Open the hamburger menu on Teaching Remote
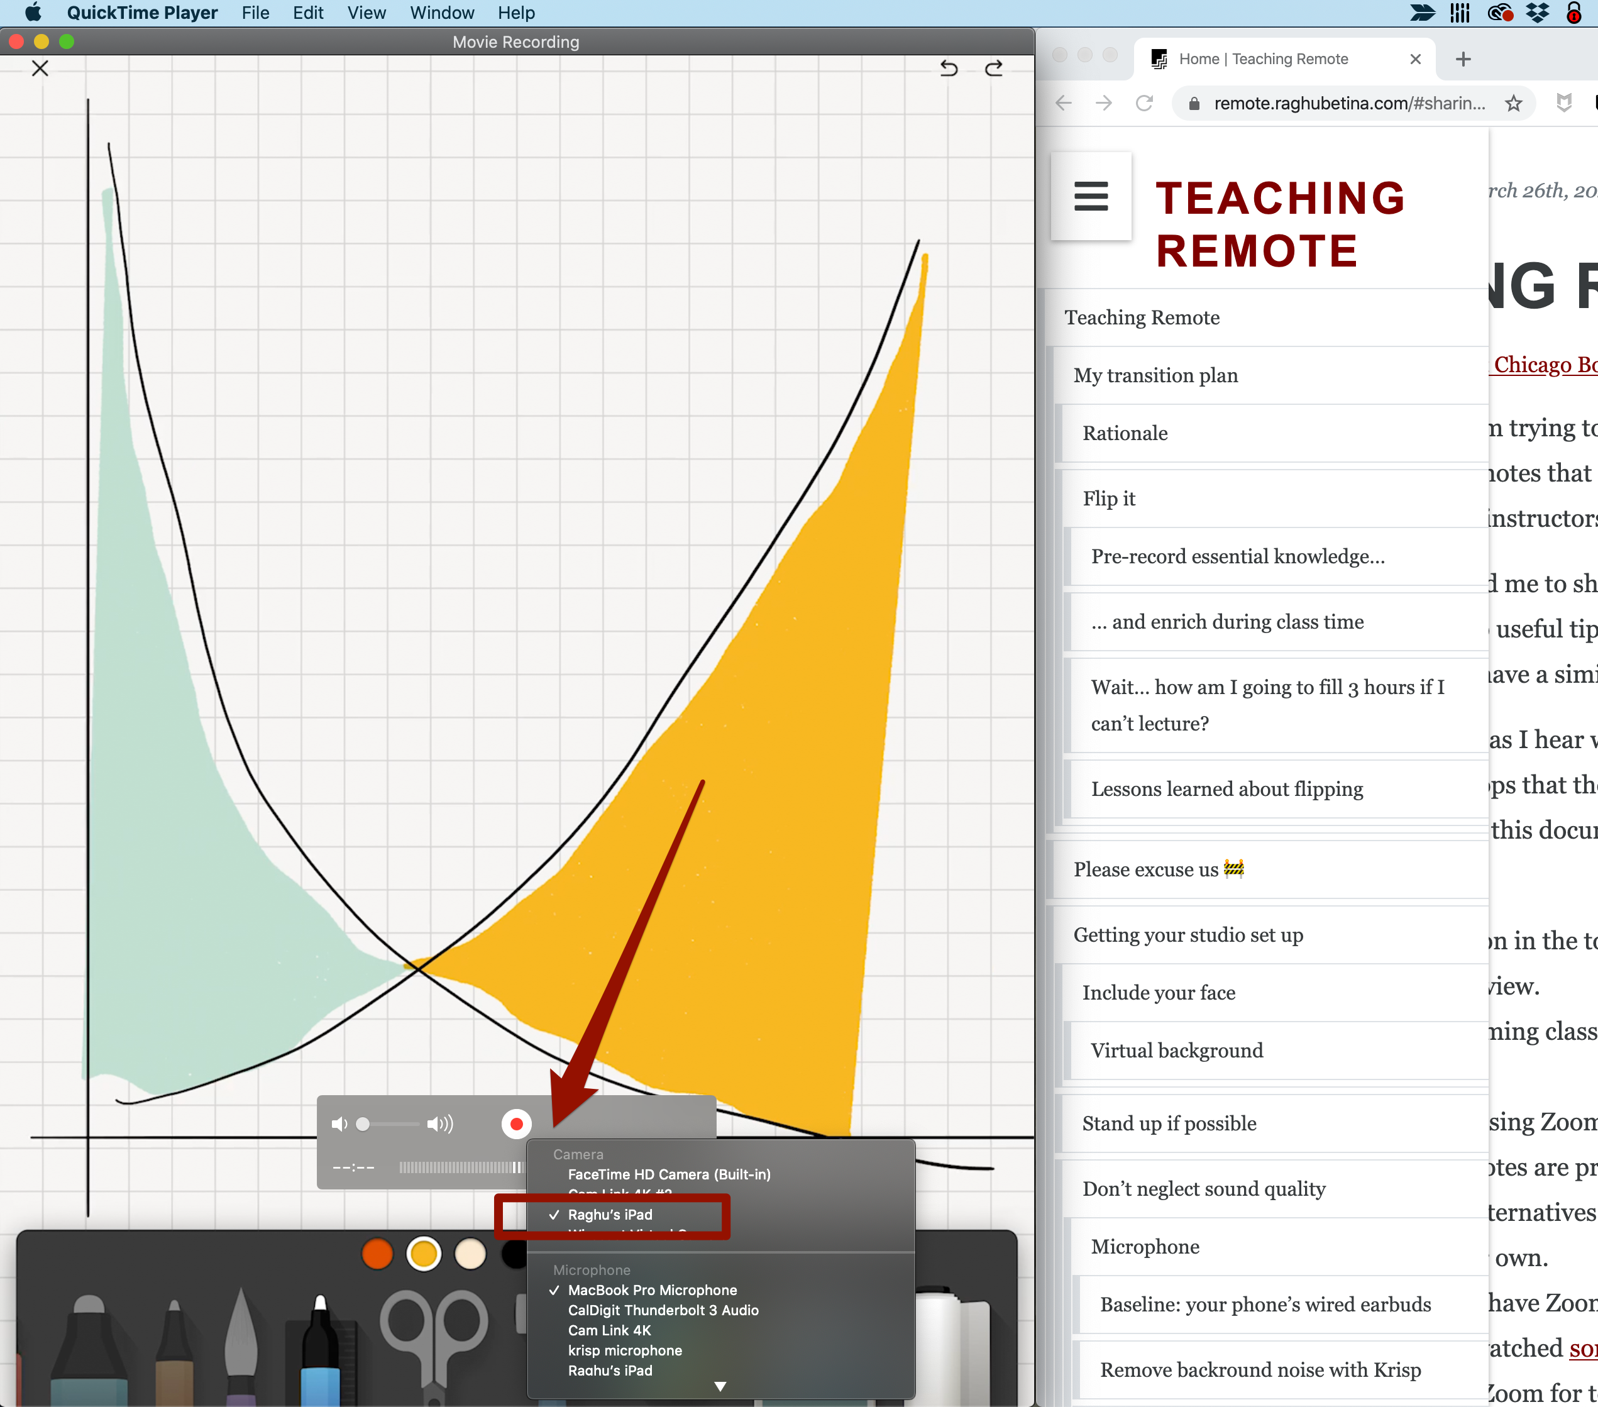The width and height of the screenshot is (1598, 1407). coord(1091,196)
